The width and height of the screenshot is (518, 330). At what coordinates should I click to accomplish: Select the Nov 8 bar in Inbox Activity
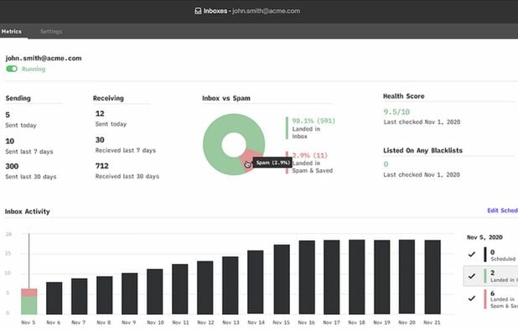(105, 295)
